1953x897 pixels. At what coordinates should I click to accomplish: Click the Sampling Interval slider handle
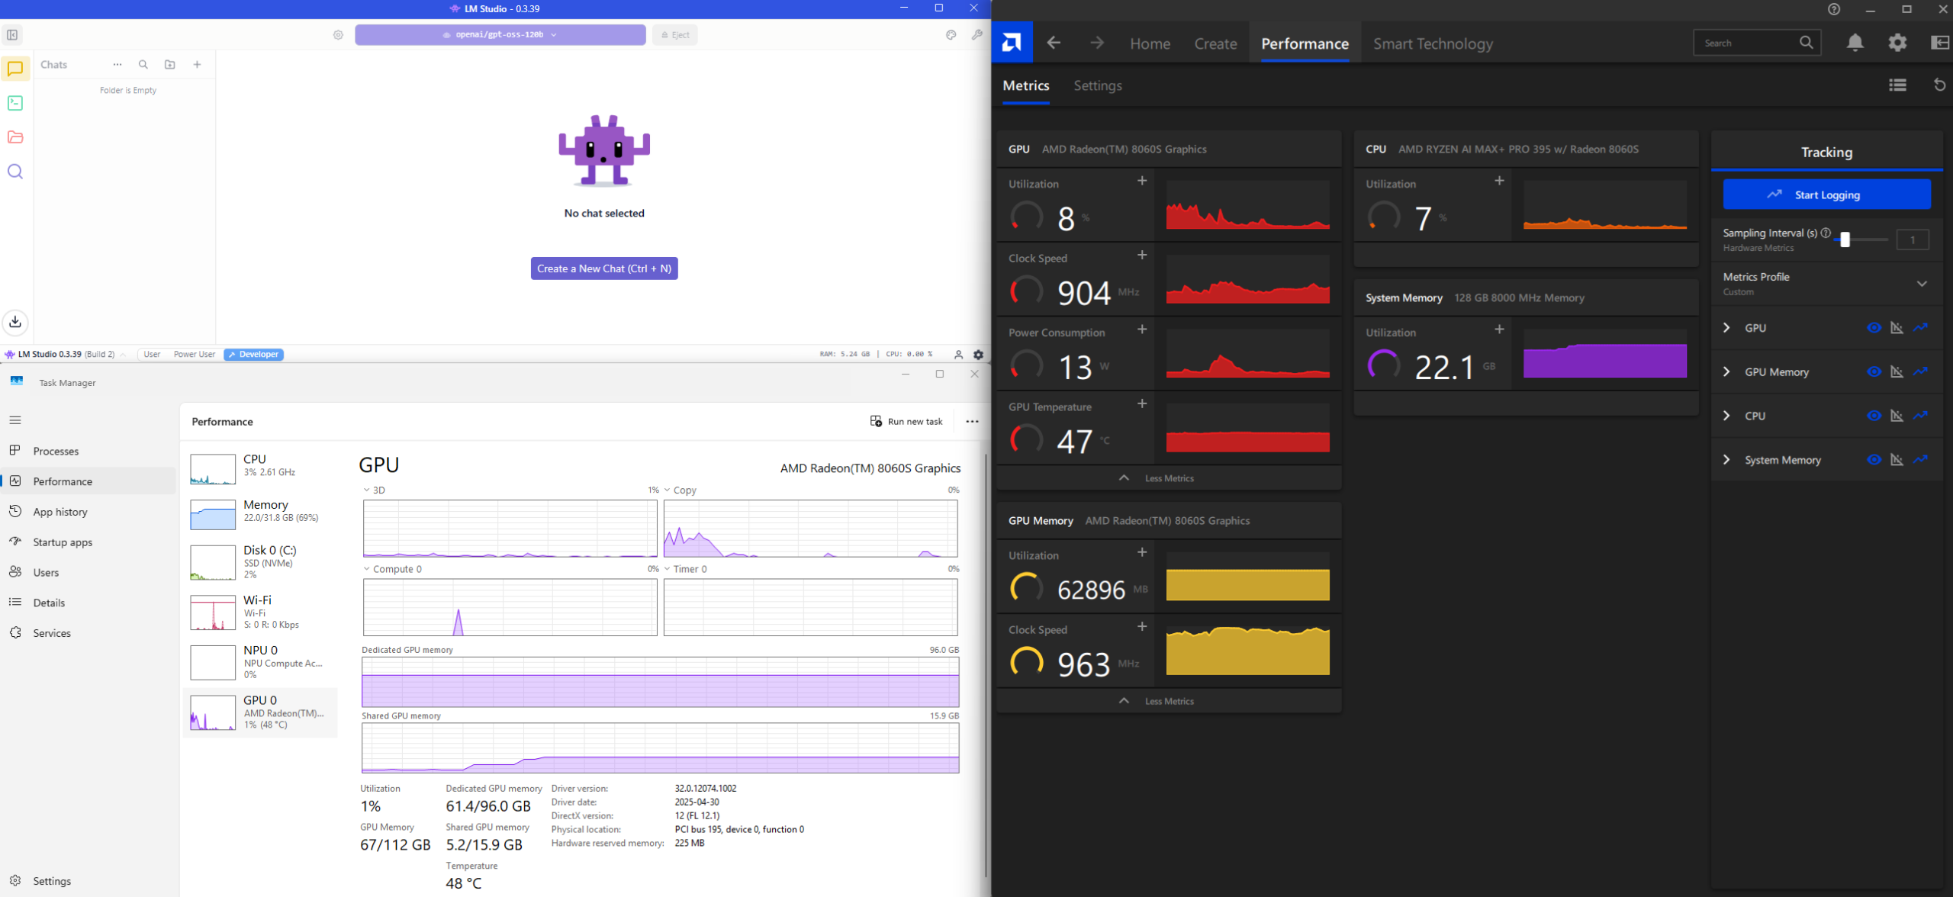tap(1845, 240)
